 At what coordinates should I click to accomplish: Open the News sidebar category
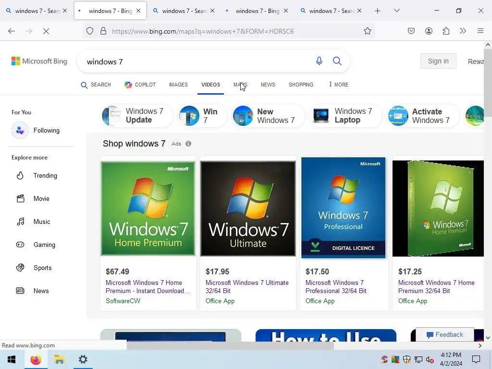coord(33,291)
